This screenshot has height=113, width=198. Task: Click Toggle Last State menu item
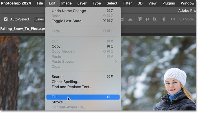[x=66, y=21]
